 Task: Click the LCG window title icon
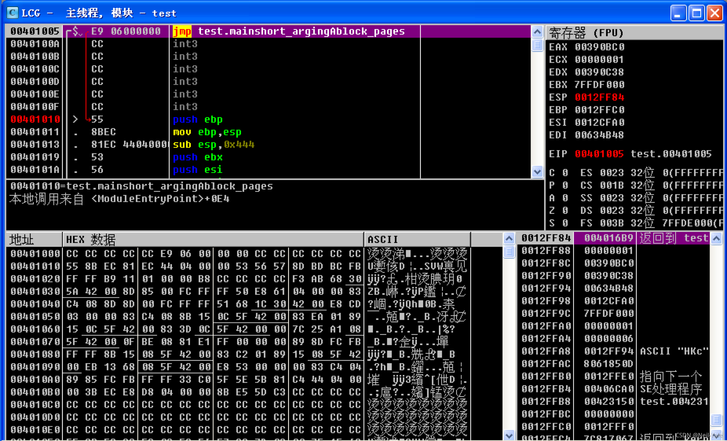pos(13,13)
